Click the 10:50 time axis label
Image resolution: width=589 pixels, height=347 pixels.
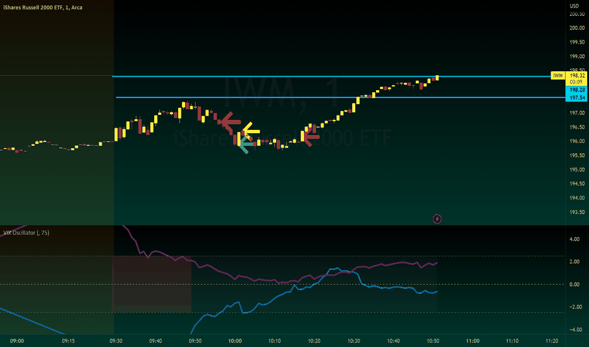click(433, 341)
